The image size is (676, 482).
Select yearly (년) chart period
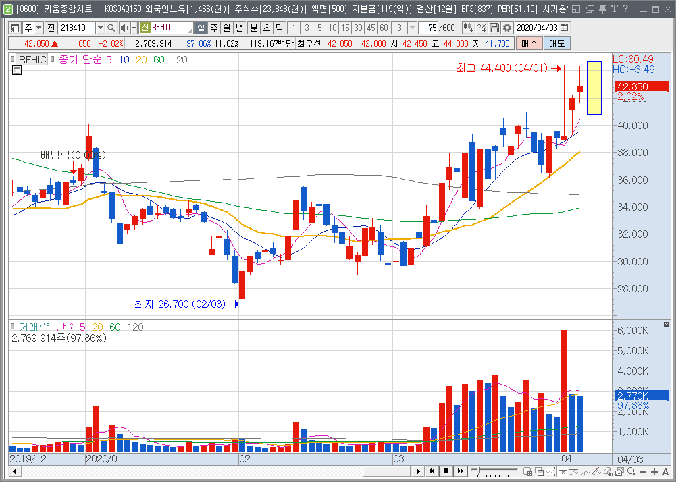(x=240, y=28)
